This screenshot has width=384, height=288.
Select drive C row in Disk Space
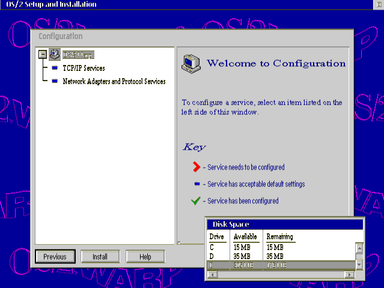pyautogui.click(x=281, y=247)
